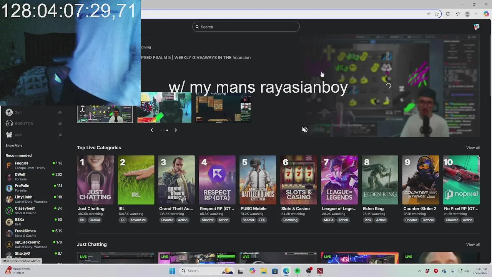Show hidden system tray icons
Viewport: 492px width, 277px height.
(x=420, y=271)
